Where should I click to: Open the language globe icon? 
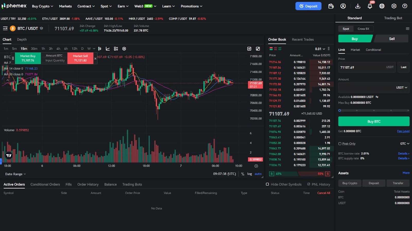382,6
